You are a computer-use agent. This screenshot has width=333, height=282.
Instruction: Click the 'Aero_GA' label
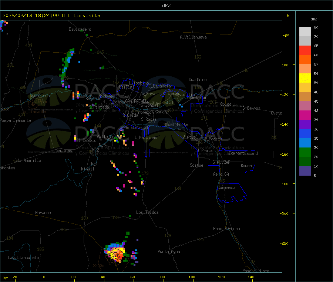[221, 174]
